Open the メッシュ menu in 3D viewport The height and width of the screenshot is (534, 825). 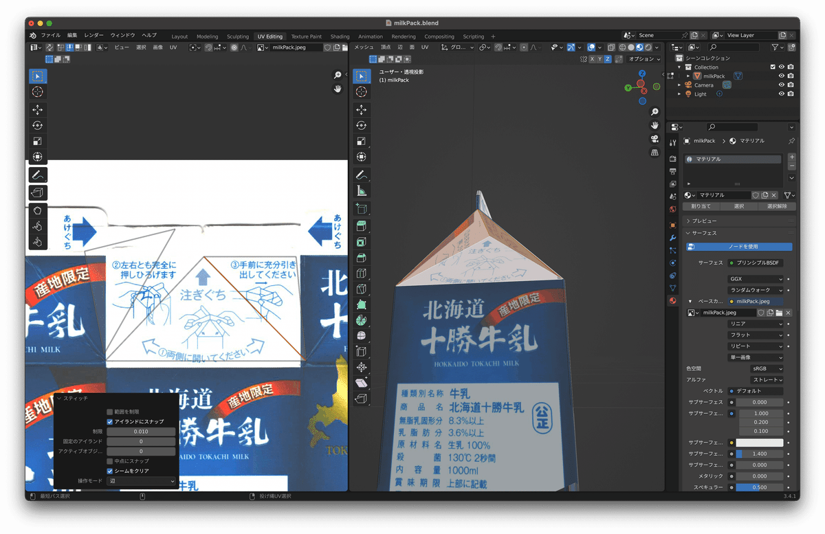pos(363,47)
